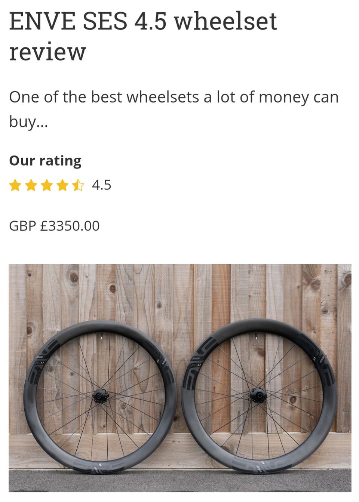Click the left wheel's center hub
This screenshot has height=502, width=359.
100,396
